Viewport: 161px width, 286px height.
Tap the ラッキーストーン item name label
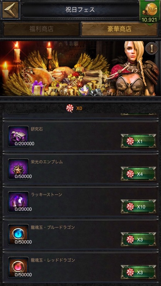click(46, 194)
